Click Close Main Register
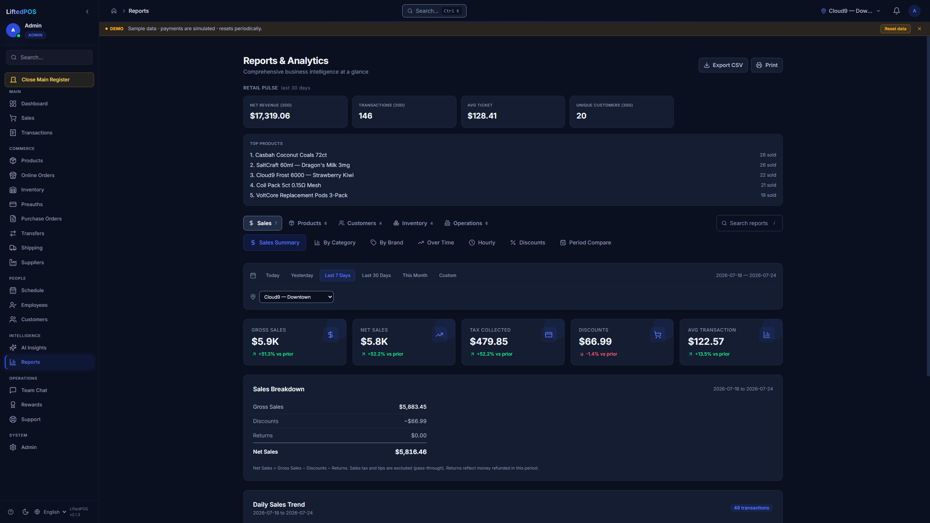 pos(49,79)
